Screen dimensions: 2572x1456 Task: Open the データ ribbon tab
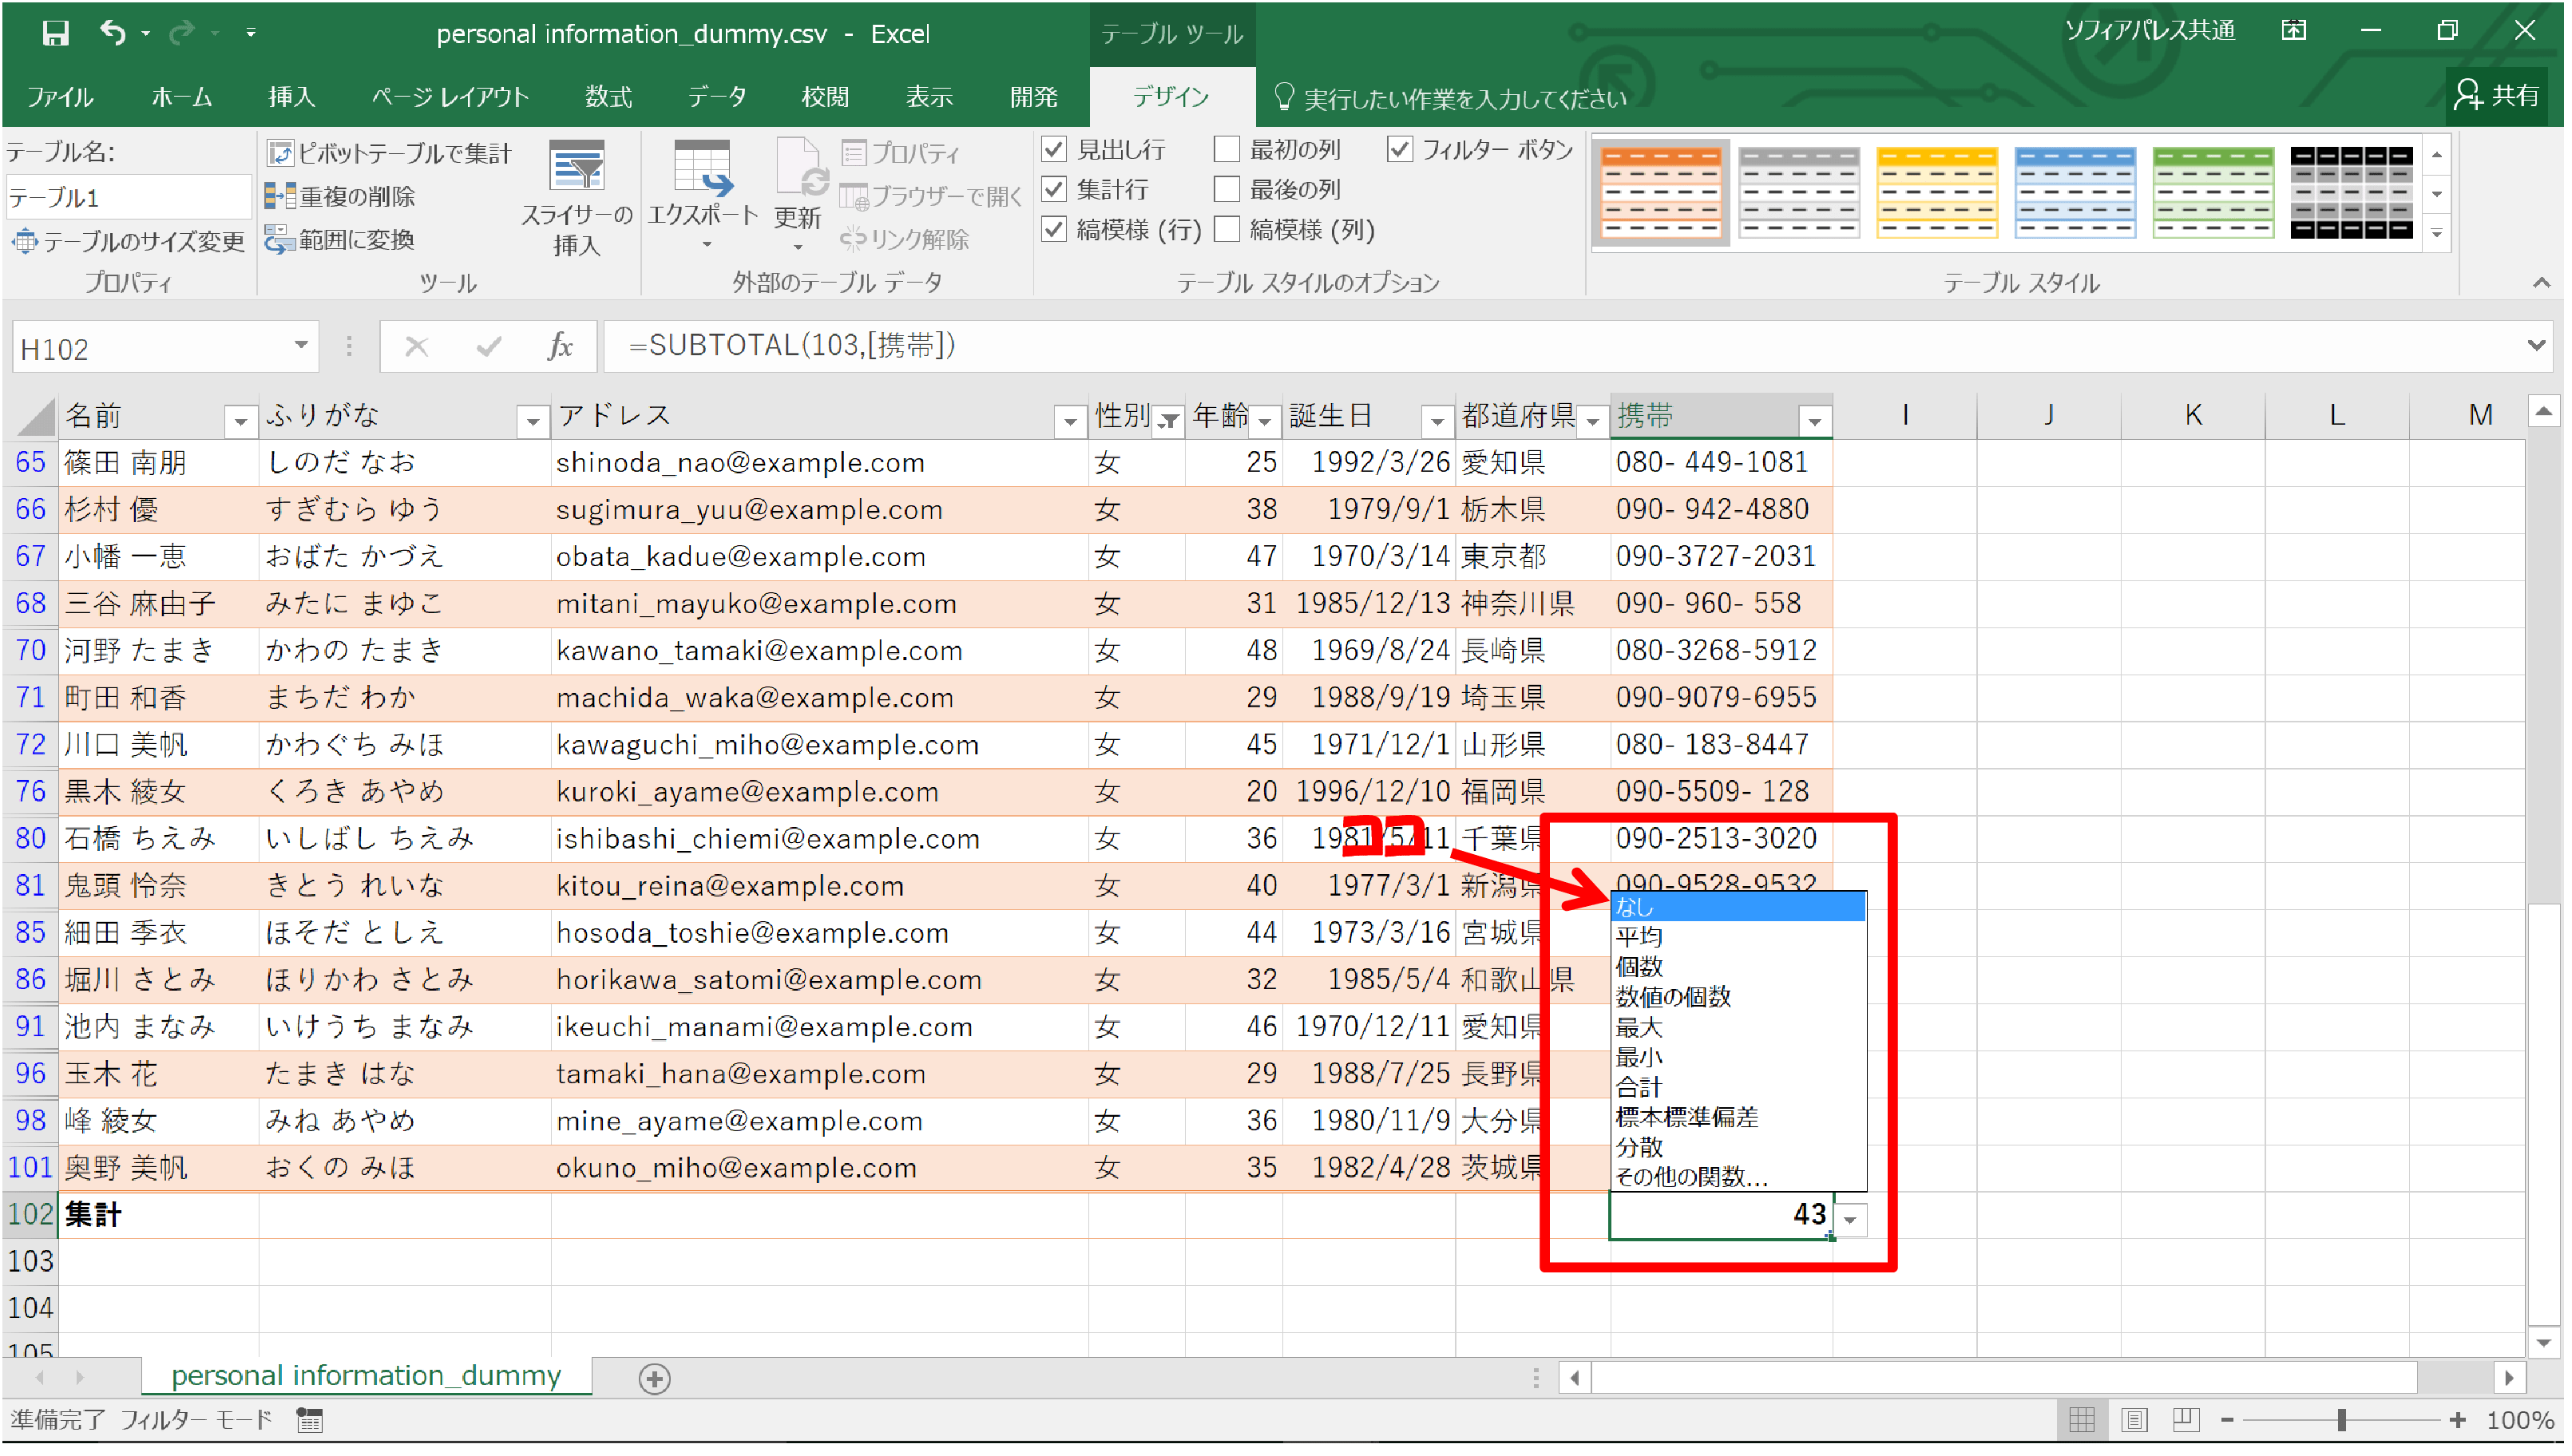(716, 97)
